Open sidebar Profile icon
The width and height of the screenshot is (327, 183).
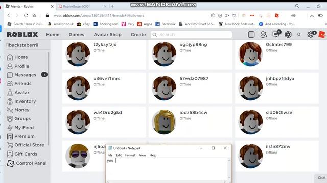click(10, 66)
